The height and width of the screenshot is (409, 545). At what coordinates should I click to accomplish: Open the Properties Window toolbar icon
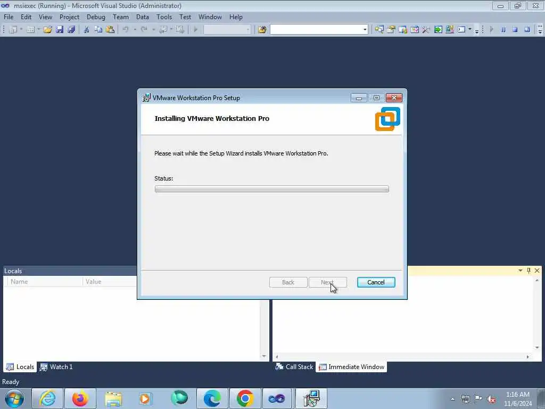coord(391,30)
